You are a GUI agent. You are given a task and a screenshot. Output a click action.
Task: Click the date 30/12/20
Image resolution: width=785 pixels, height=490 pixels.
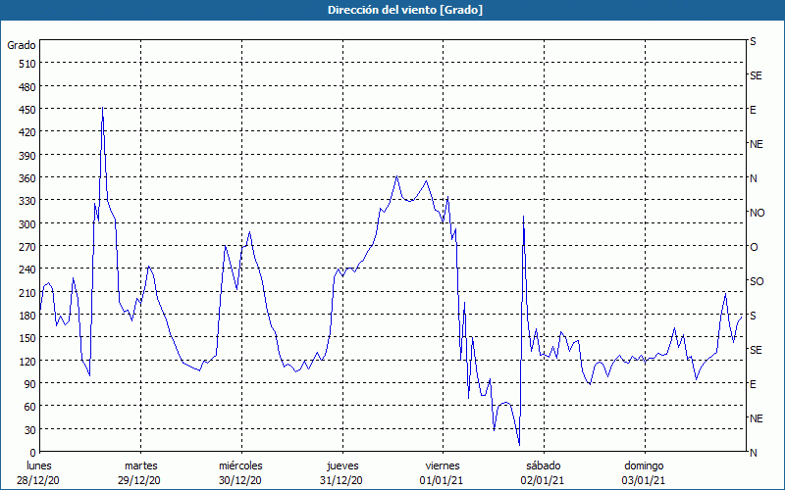click(240, 480)
